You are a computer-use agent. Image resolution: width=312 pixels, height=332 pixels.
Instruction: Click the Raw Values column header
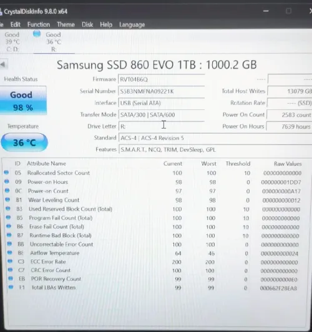[288, 164]
